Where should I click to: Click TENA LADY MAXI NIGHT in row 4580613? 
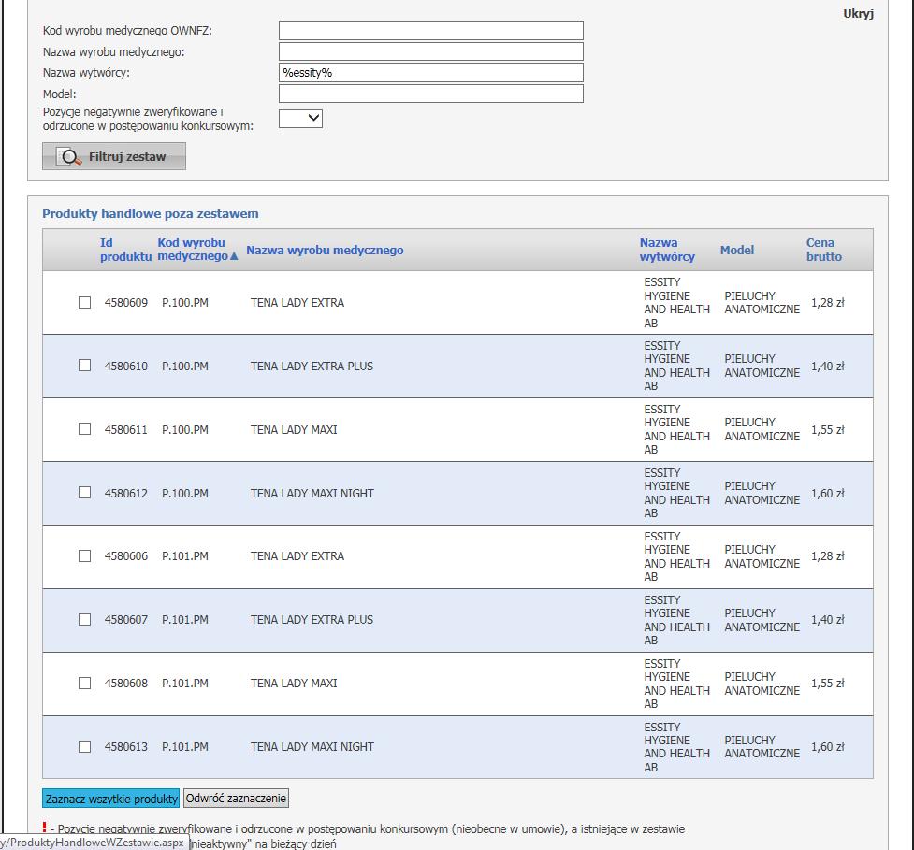[x=312, y=746]
